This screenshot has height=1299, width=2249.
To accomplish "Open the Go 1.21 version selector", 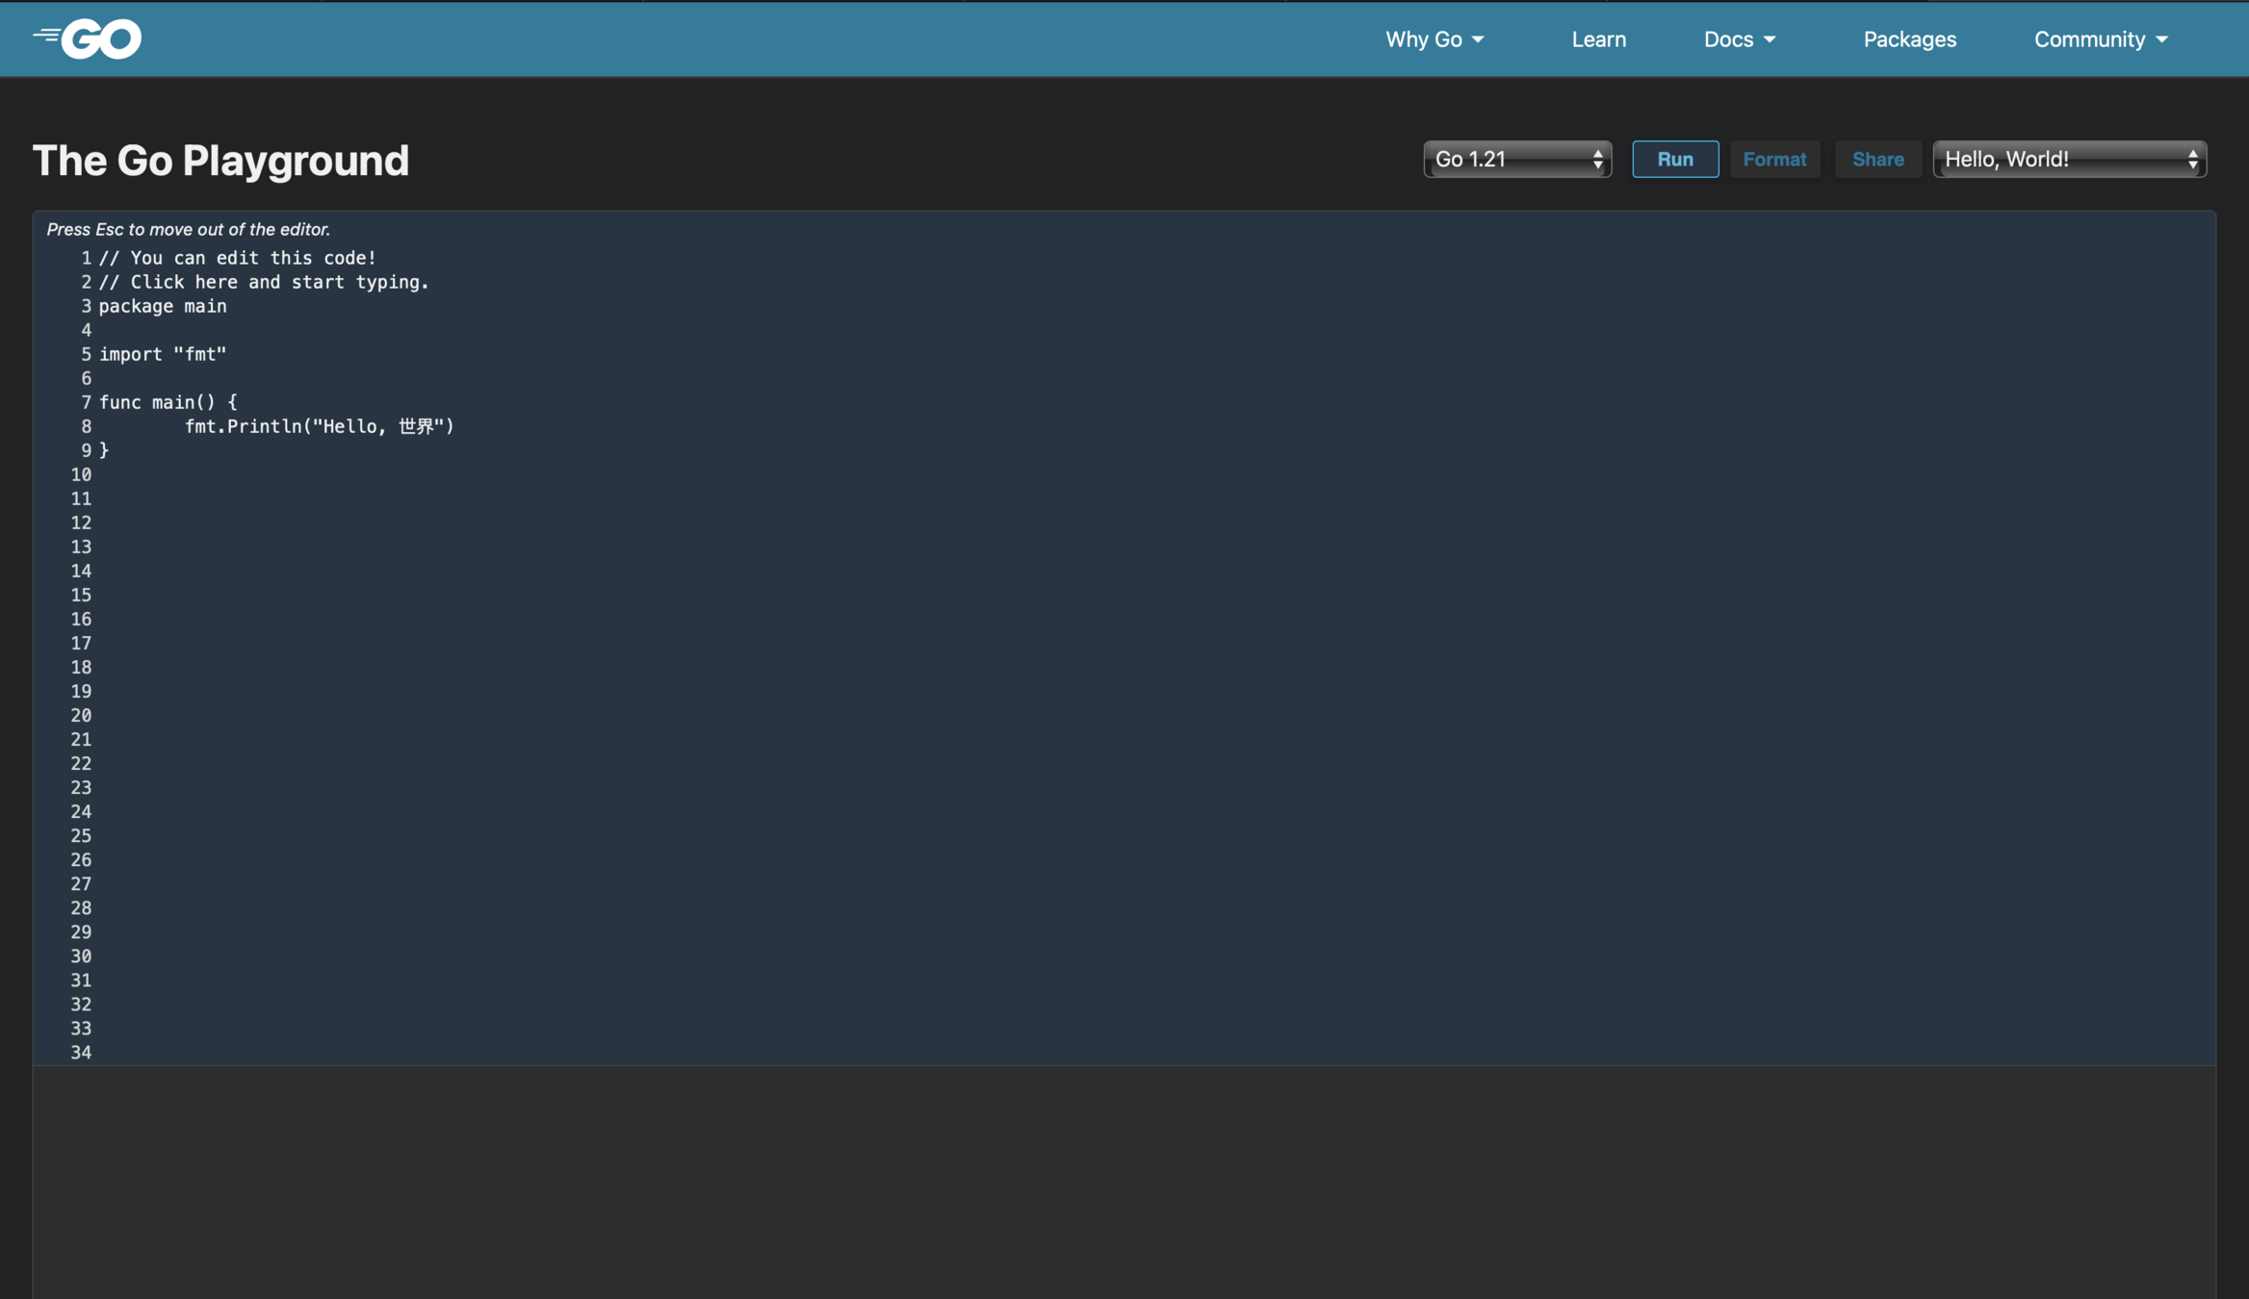I will coord(1516,160).
